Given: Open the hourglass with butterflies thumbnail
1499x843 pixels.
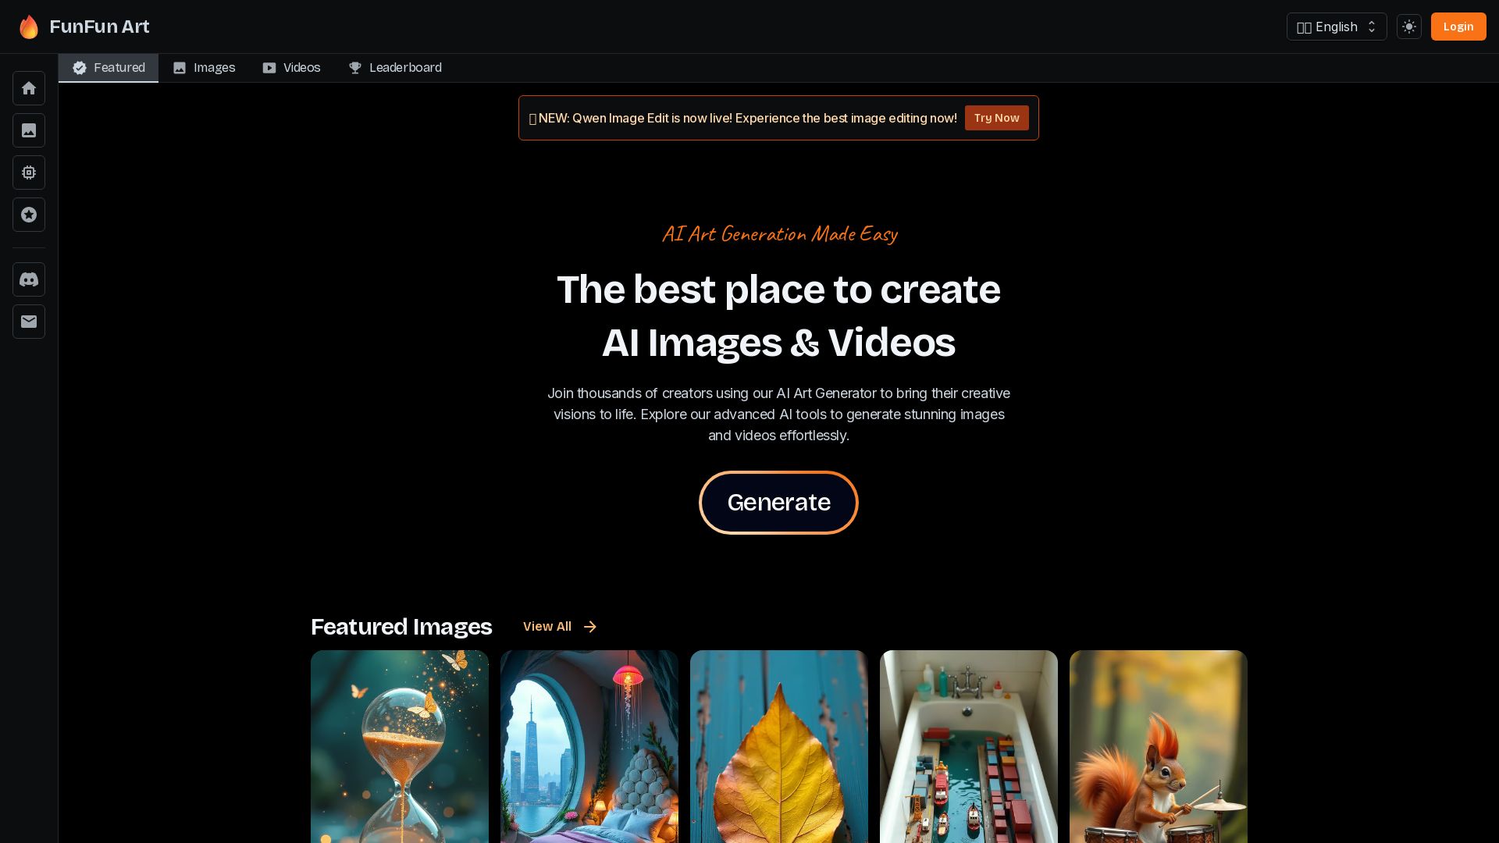Looking at the screenshot, I should tap(400, 746).
